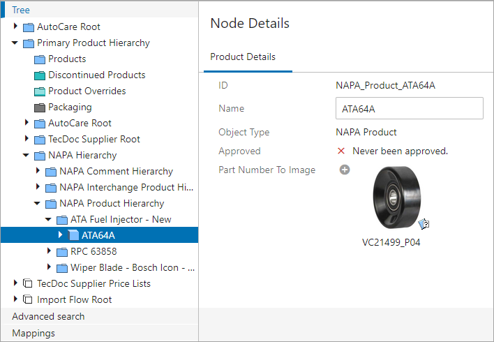Click the NAPA Comment Hierarchy folder icon
Image resolution: width=494 pixels, height=342 pixels.
click(x=51, y=172)
